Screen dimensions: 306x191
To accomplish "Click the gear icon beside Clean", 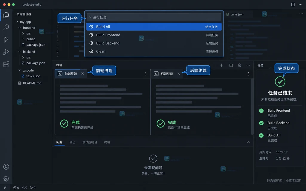I will pyautogui.click(x=91, y=51).
